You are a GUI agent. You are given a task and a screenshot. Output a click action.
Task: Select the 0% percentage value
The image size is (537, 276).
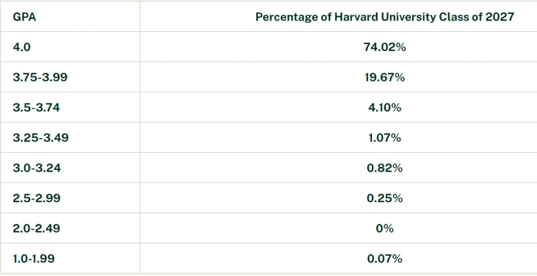385,228
